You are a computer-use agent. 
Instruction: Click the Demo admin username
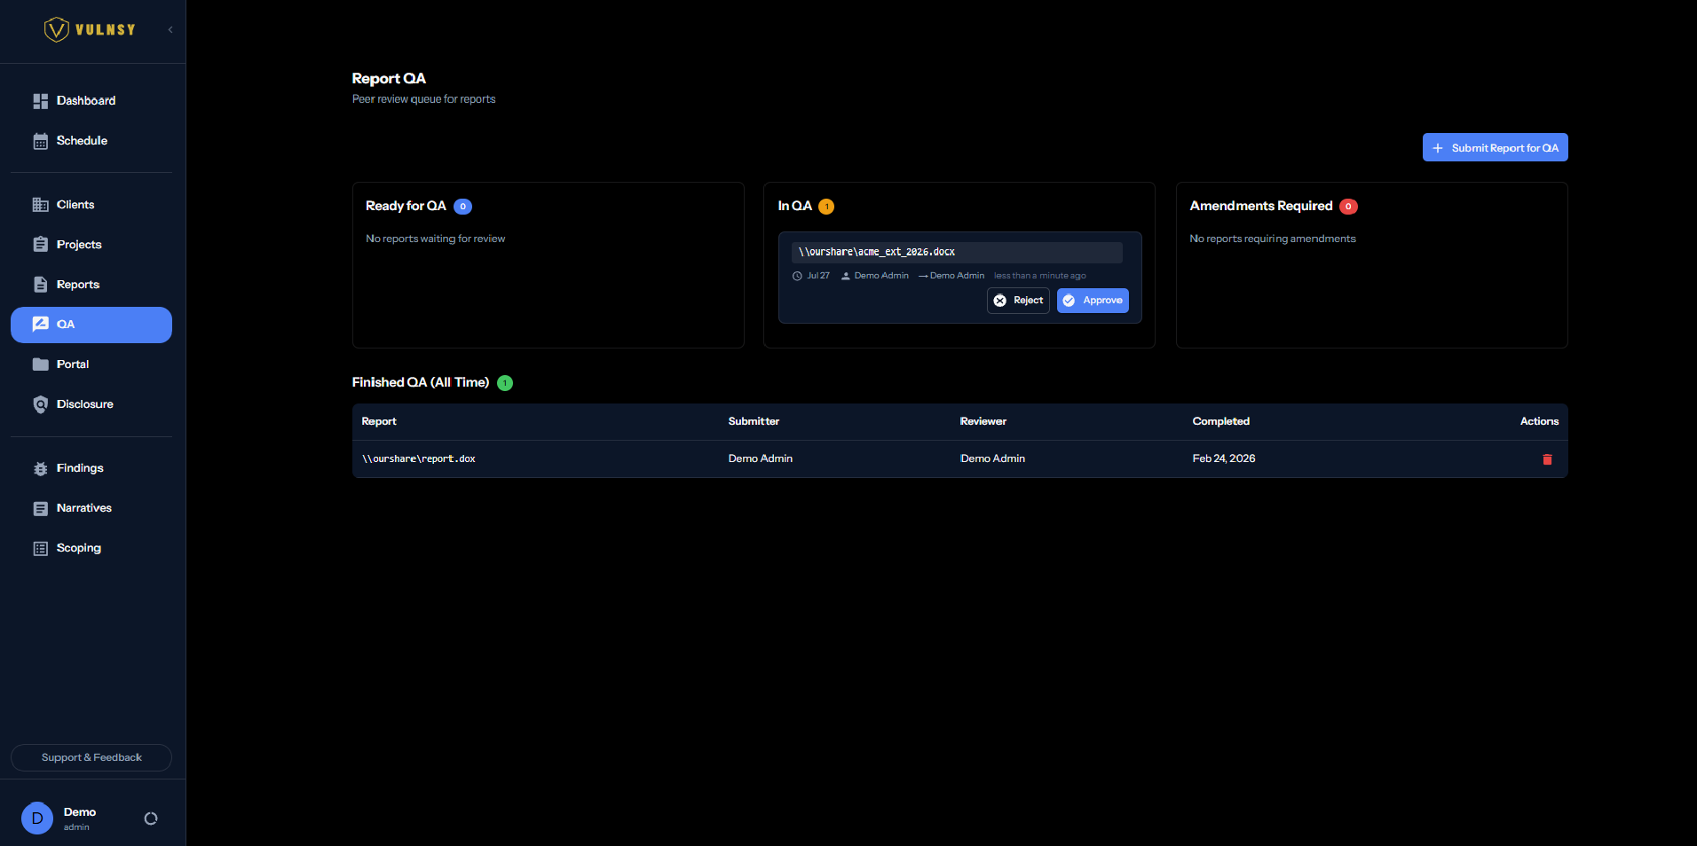[80, 812]
